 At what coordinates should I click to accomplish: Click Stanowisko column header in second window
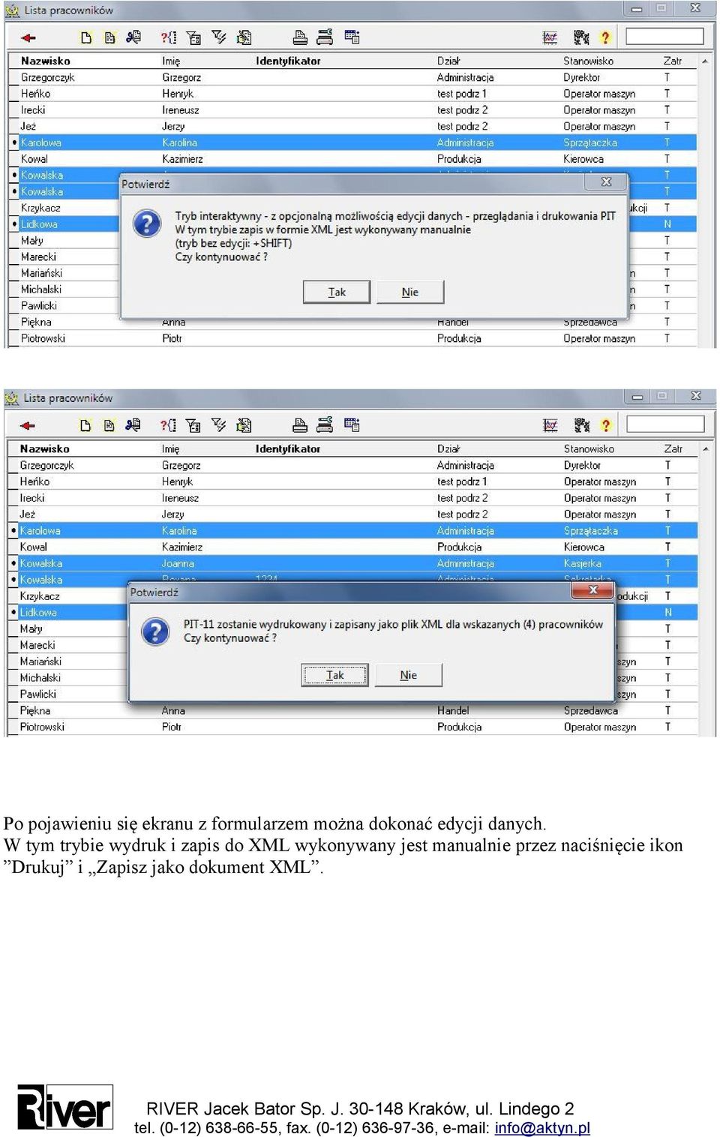589,448
